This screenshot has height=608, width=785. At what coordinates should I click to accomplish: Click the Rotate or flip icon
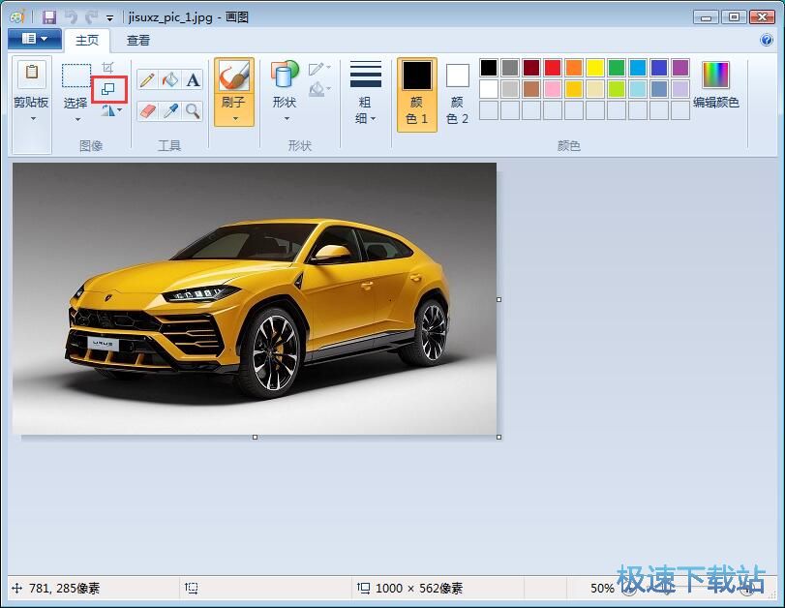coord(108,110)
